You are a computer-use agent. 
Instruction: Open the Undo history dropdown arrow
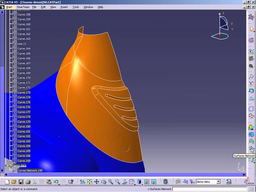(x=59, y=185)
